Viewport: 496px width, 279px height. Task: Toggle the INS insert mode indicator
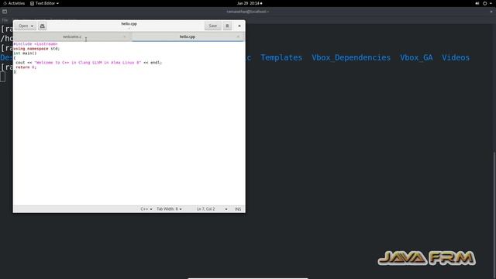pos(238,209)
